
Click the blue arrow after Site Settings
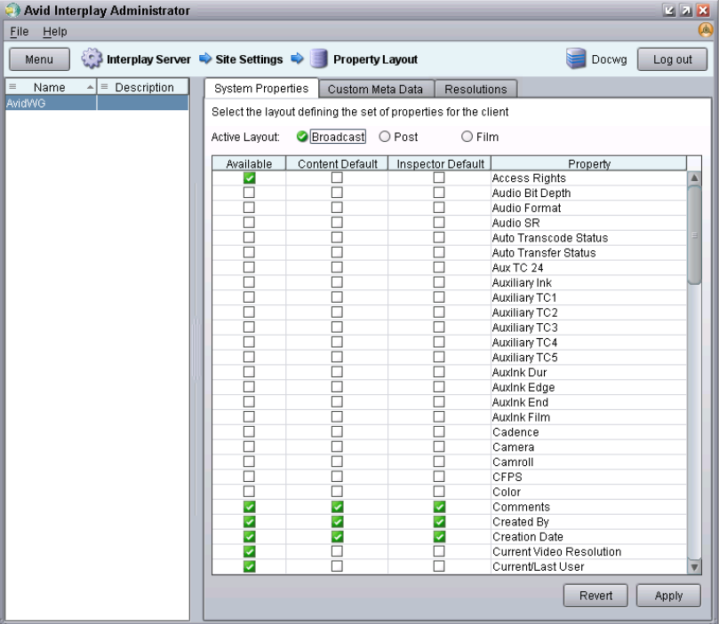pyautogui.click(x=297, y=59)
